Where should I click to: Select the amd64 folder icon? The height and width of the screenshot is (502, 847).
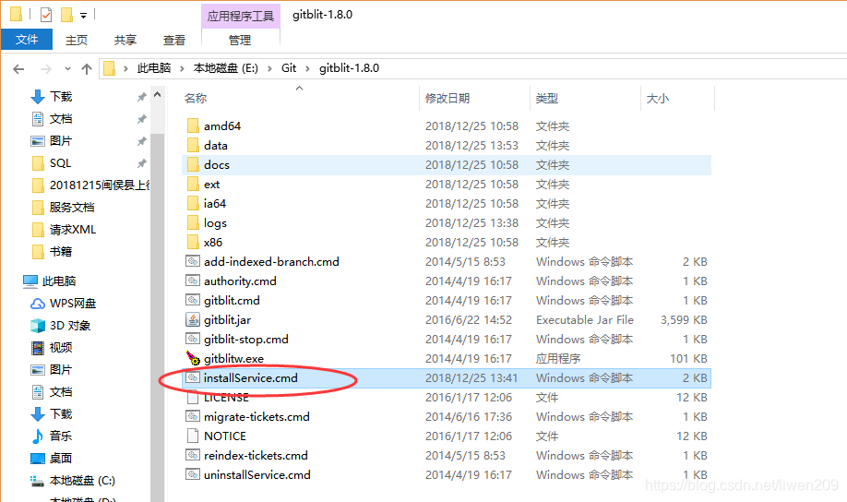click(193, 125)
